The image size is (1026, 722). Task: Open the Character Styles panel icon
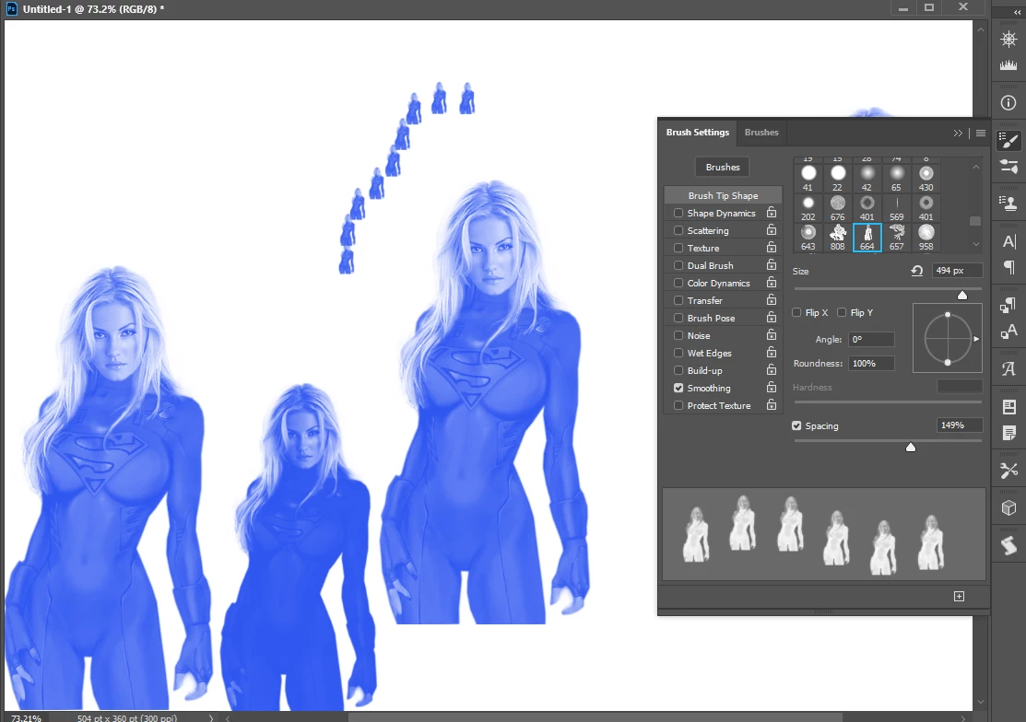[x=1008, y=332]
